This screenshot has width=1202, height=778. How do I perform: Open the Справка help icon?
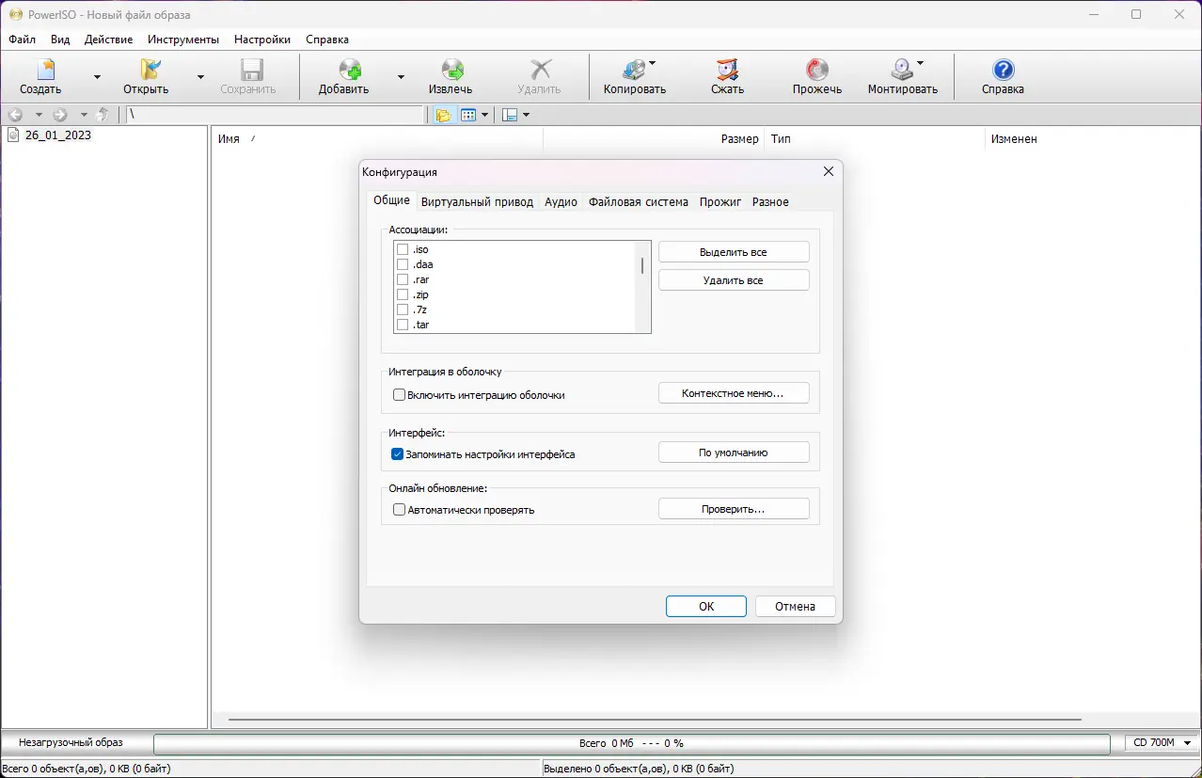tap(1003, 70)
